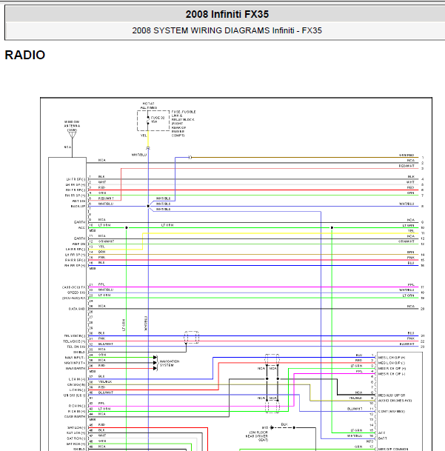Click the "YEL" wire label below fuse 32
The image size is (445, 451).
click(144, 136)
